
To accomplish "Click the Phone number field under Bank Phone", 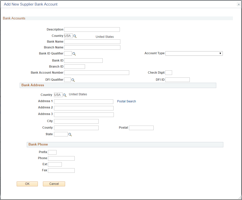I will pyautogui.click(x=61, y=158).
